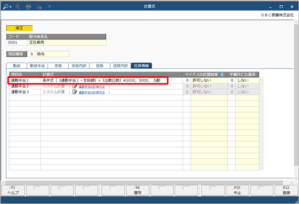Click the F12 登録 button
The width and height of the screenshot is (299, 204).
click(x=286, y=190)
